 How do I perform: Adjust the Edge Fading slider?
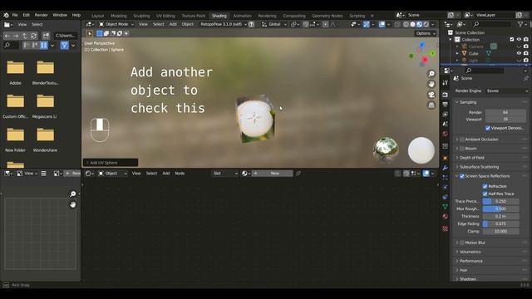(x=500, y=223)
